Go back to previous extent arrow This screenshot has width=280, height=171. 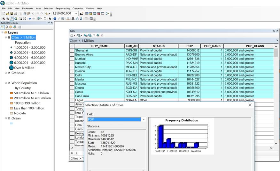(30, 19)
